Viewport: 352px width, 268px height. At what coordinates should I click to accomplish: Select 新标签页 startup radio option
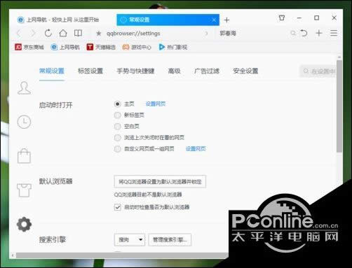(x=117, y=115)
